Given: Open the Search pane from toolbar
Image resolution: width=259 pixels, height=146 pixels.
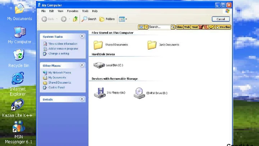Looking at the screenshot, I should point(89,19).
